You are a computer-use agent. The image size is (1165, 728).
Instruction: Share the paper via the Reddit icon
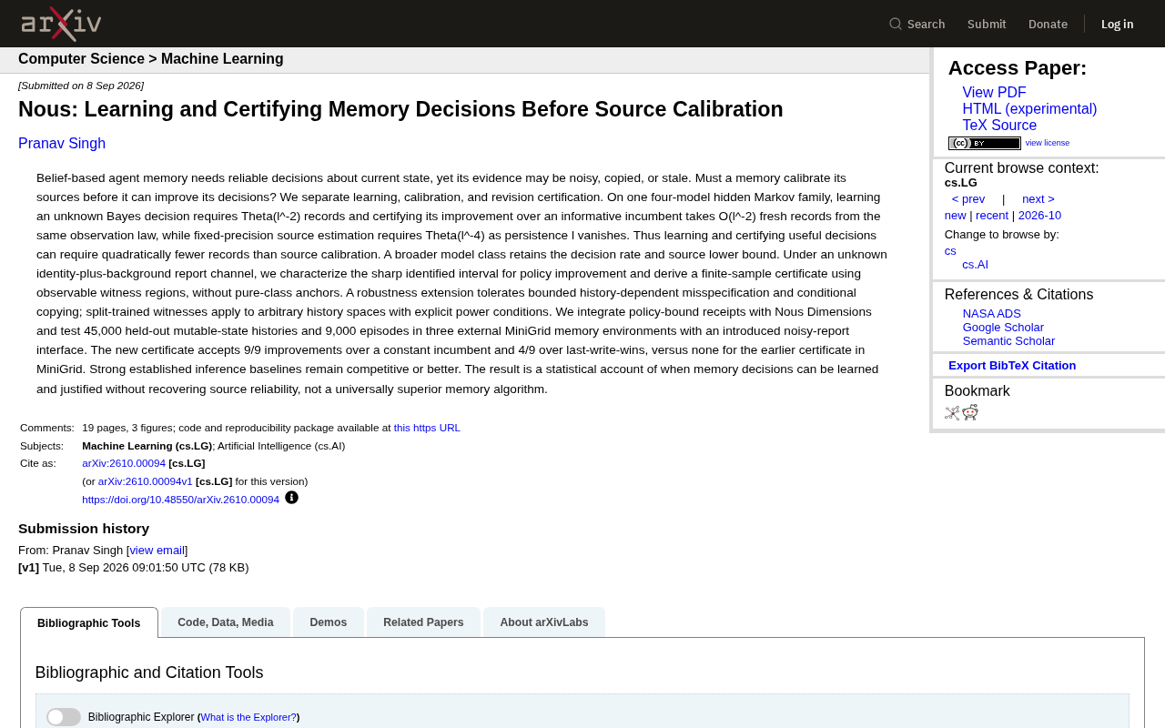tap(970, 412)
